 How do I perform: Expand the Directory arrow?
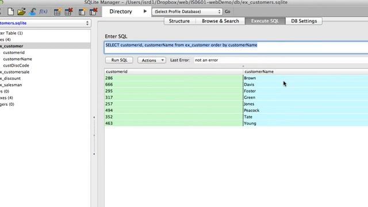[x=145, y=11]
